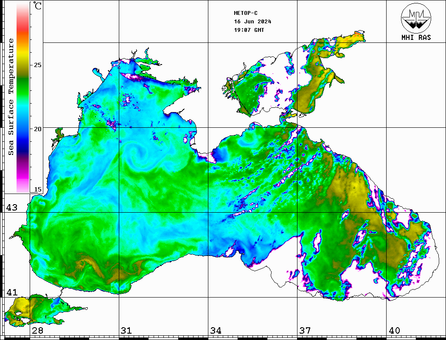Click the MHI RAS logo emblem

(416, 18)
